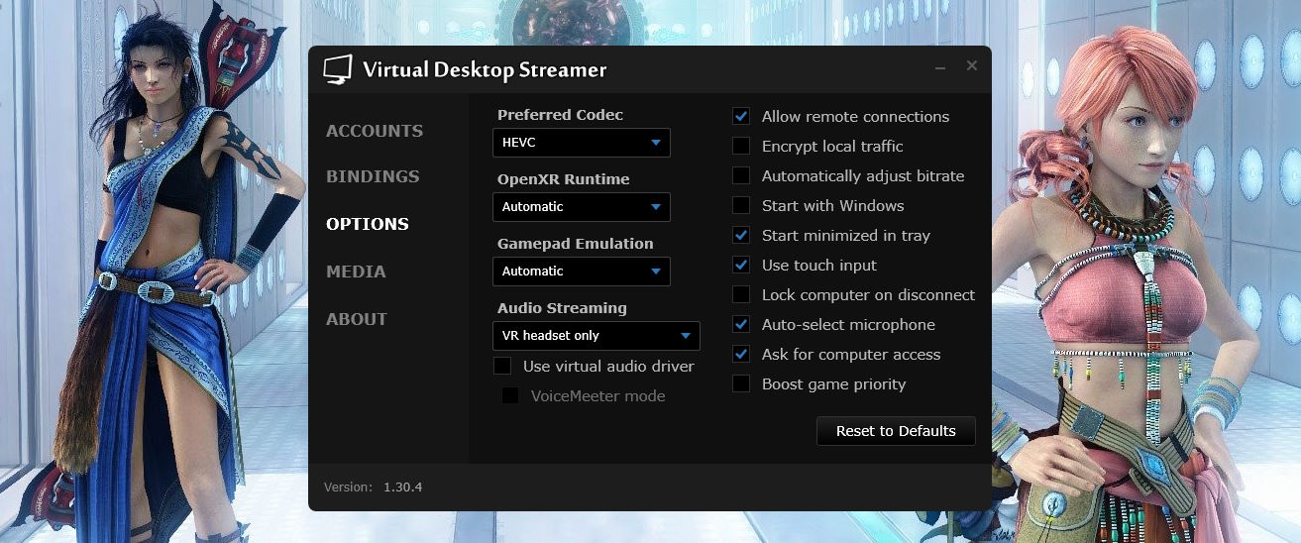Check Boost game priority
Screen dimensions: 1301x543
tap(741, 384)
